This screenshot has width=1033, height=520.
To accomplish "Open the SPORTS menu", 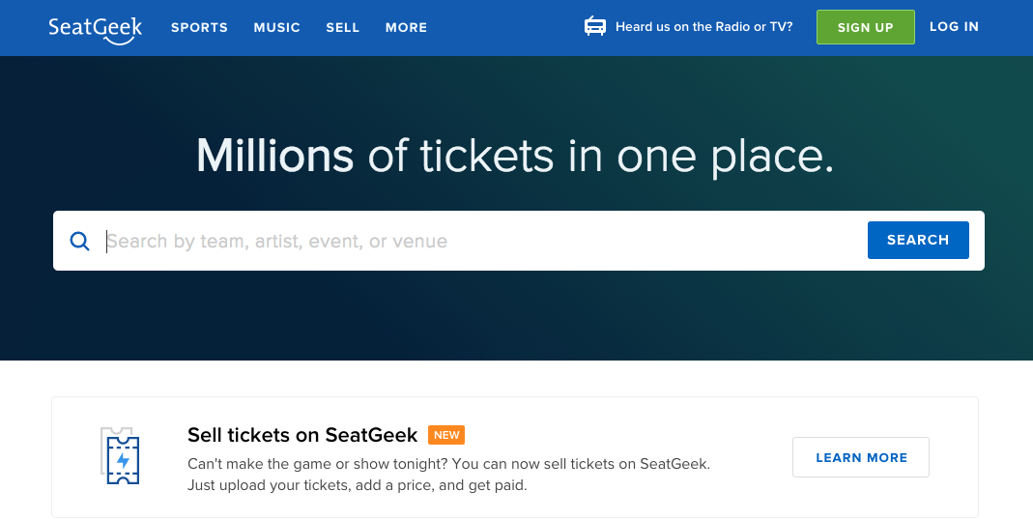I will click(199, 27).
